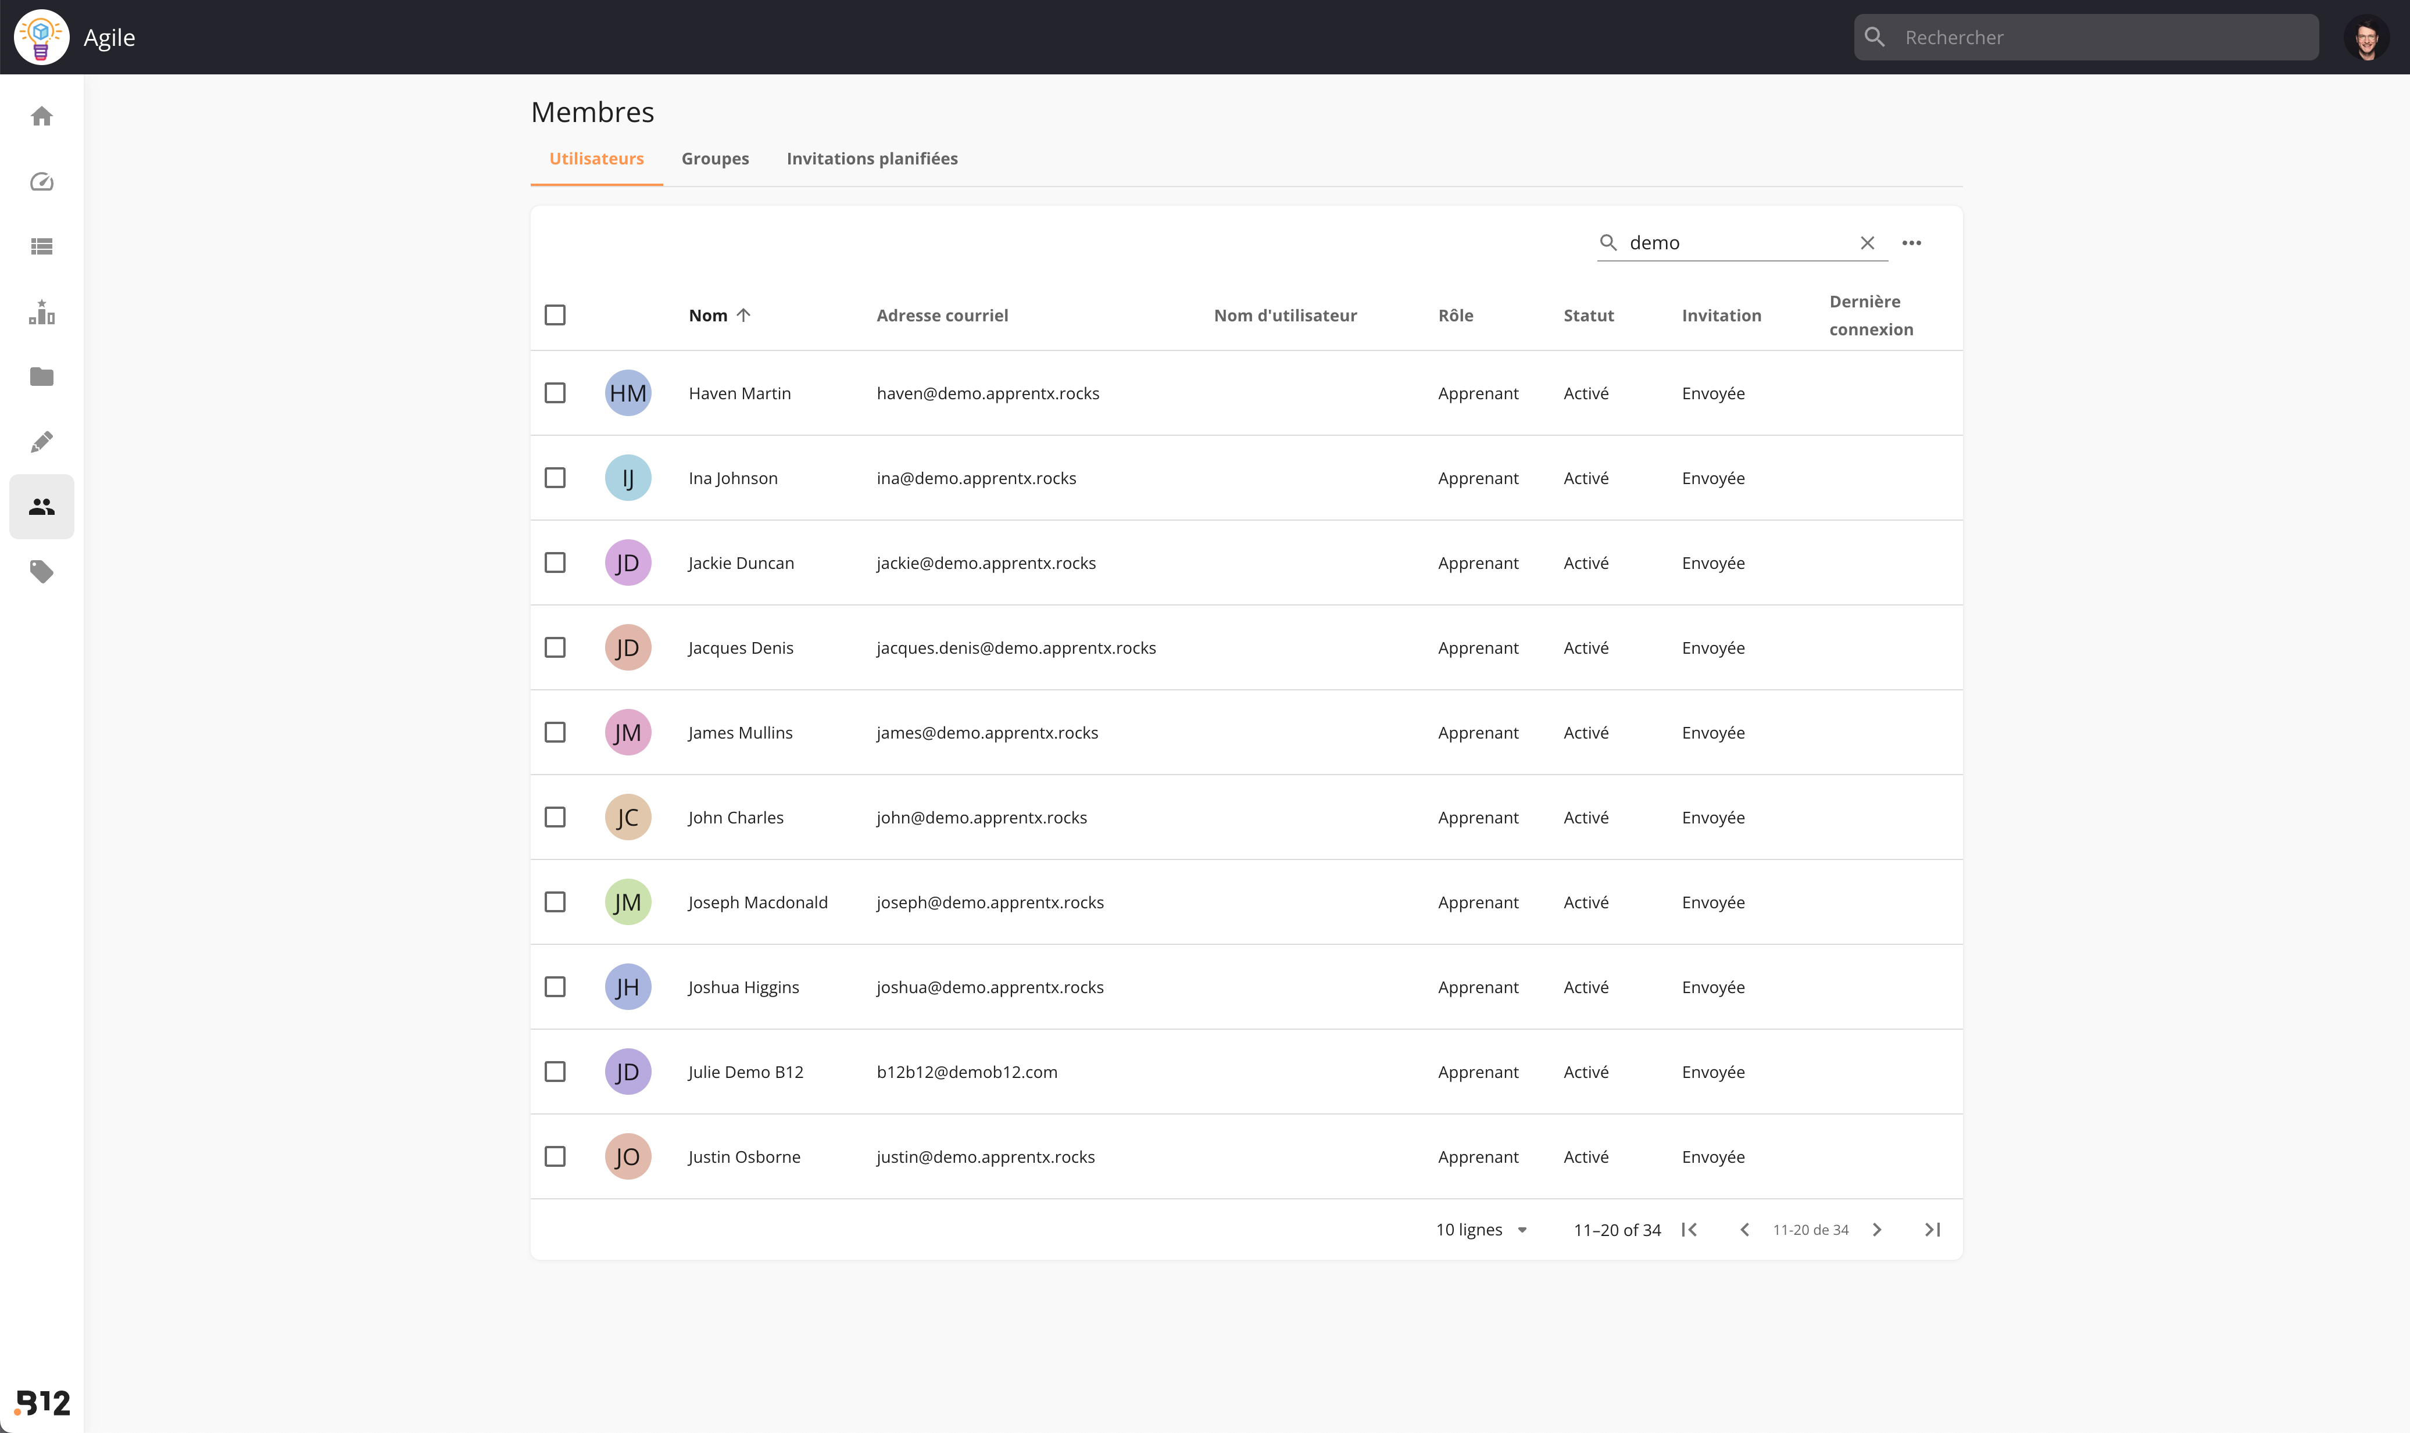
Task: Open the three-dot more options menu
Action: 1912,243
